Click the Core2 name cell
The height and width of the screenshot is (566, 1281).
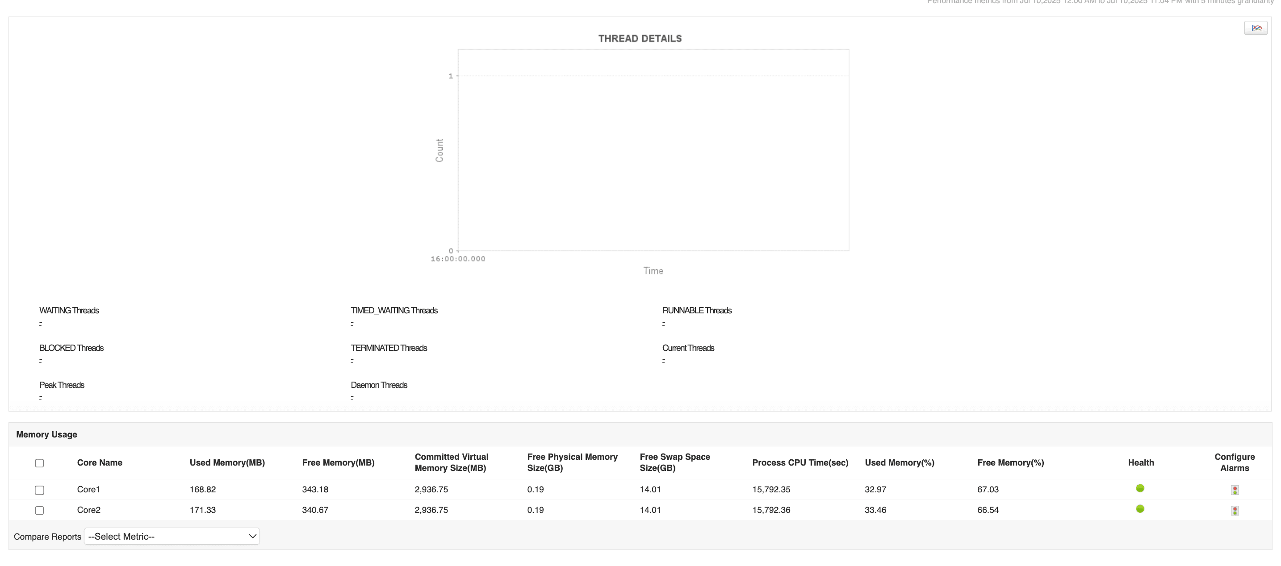coord(88,510)
